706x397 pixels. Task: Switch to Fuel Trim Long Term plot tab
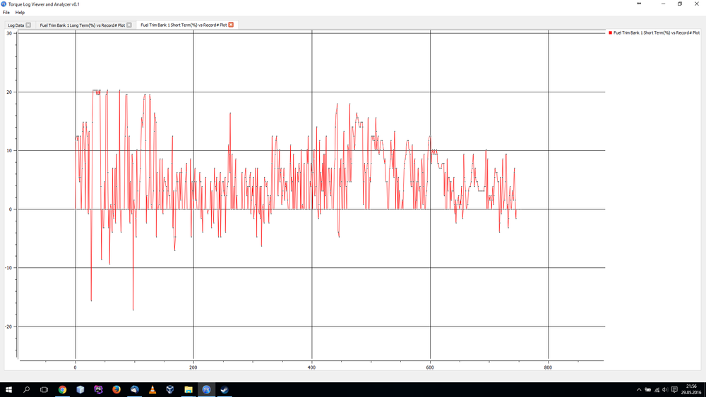pos(82,25)
